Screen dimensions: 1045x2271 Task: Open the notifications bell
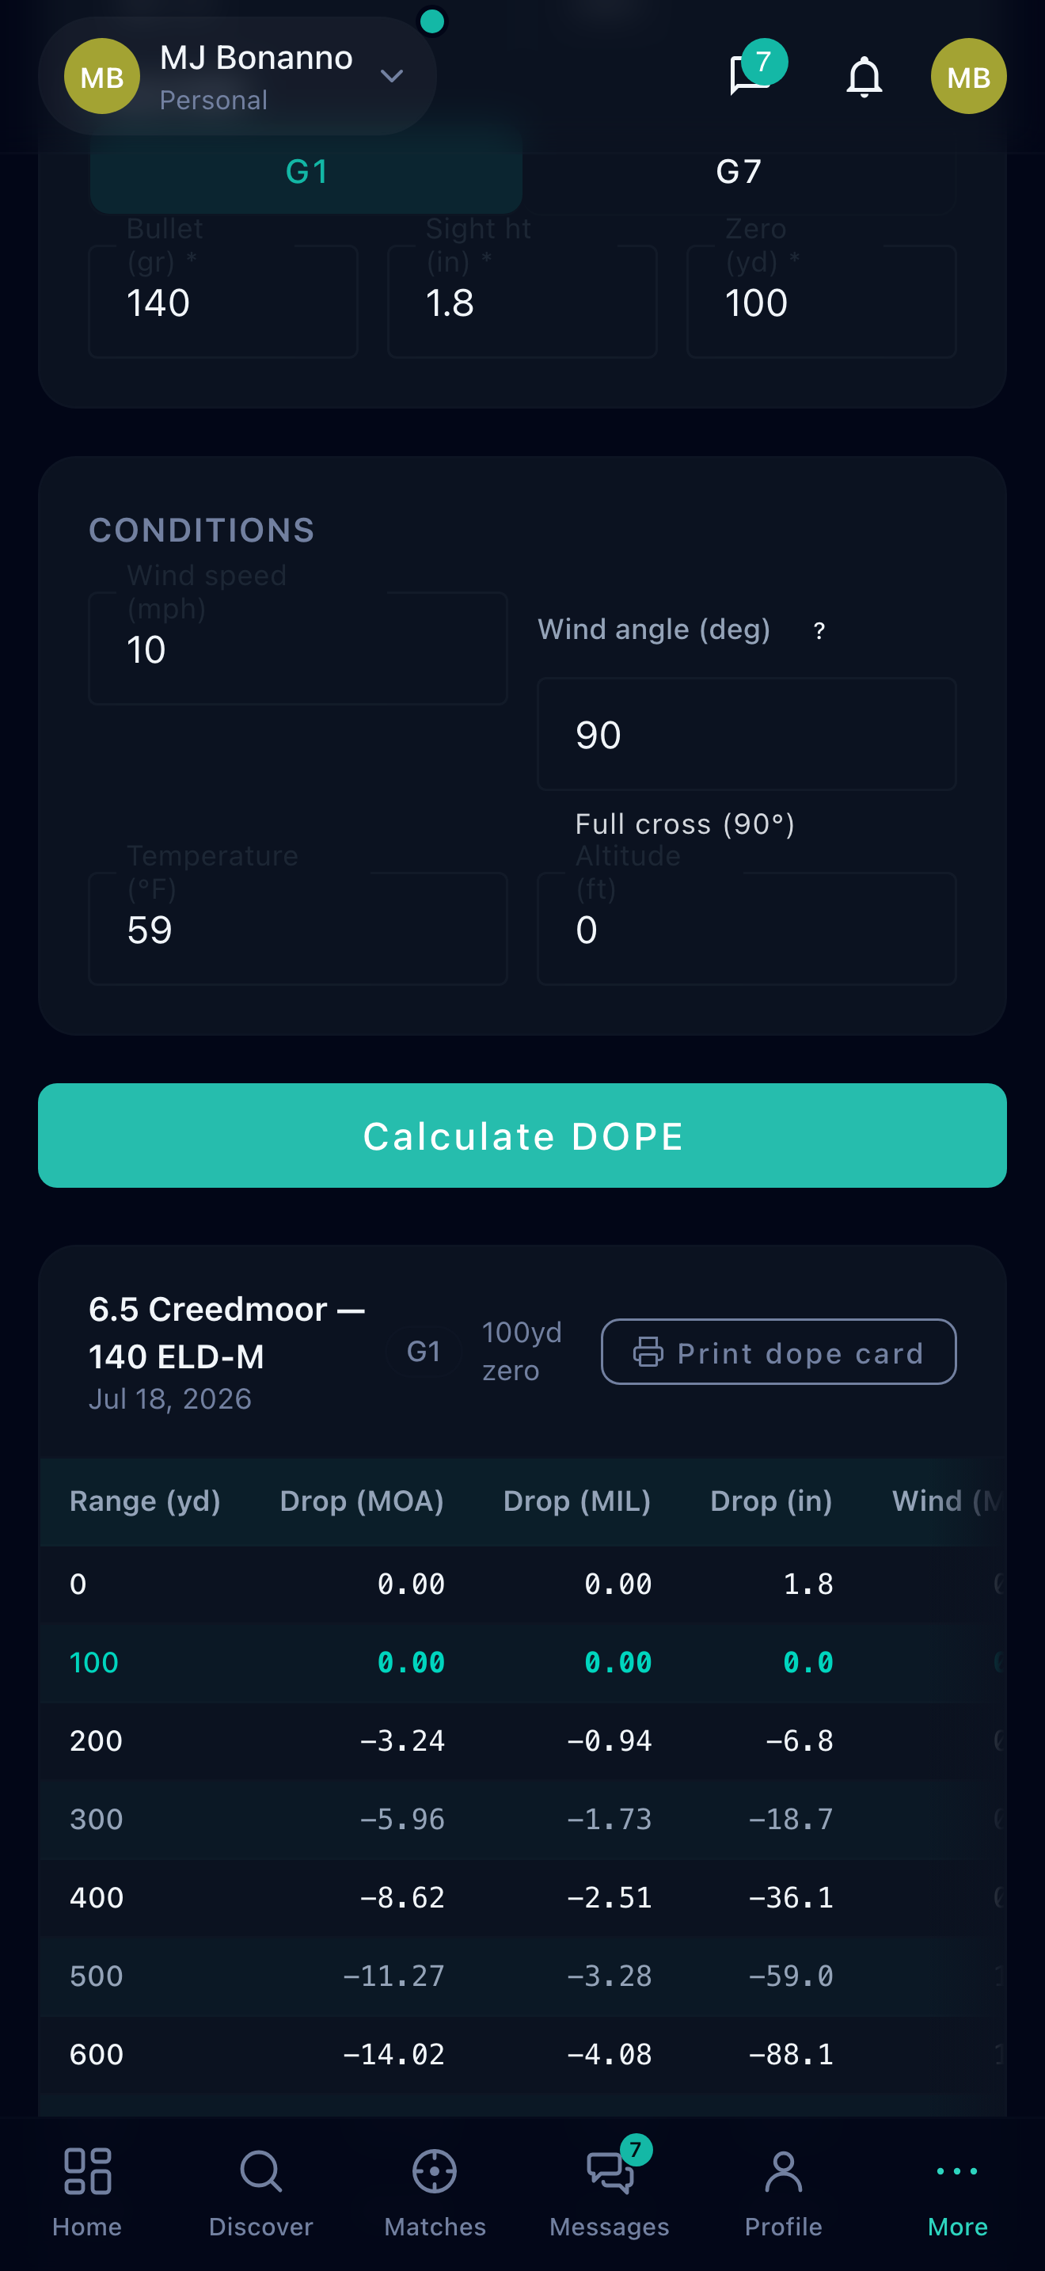click(x=864, y=76)
